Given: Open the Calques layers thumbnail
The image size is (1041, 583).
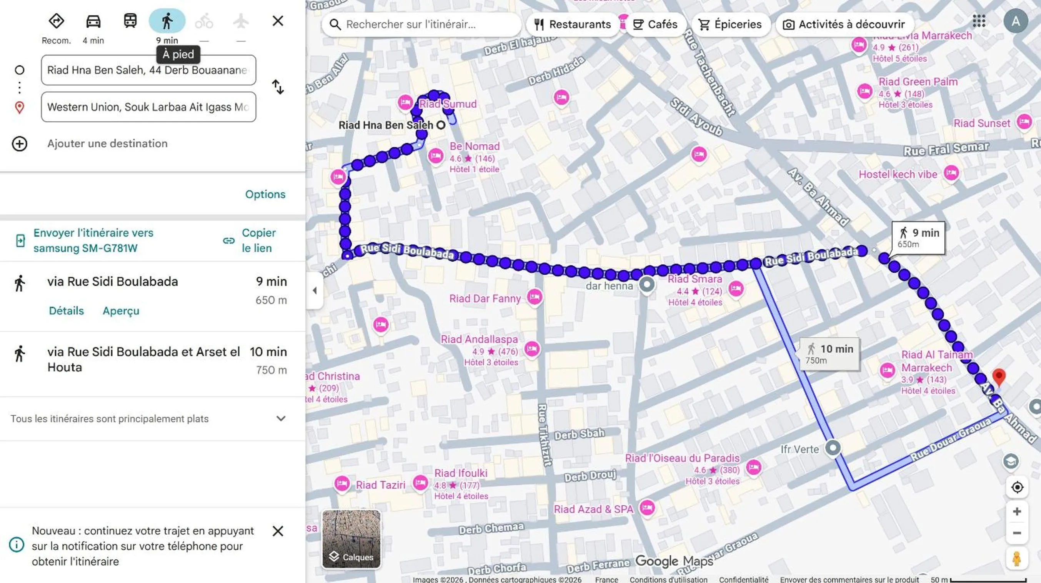Looking at the screenshot, I should click(351, 539).
